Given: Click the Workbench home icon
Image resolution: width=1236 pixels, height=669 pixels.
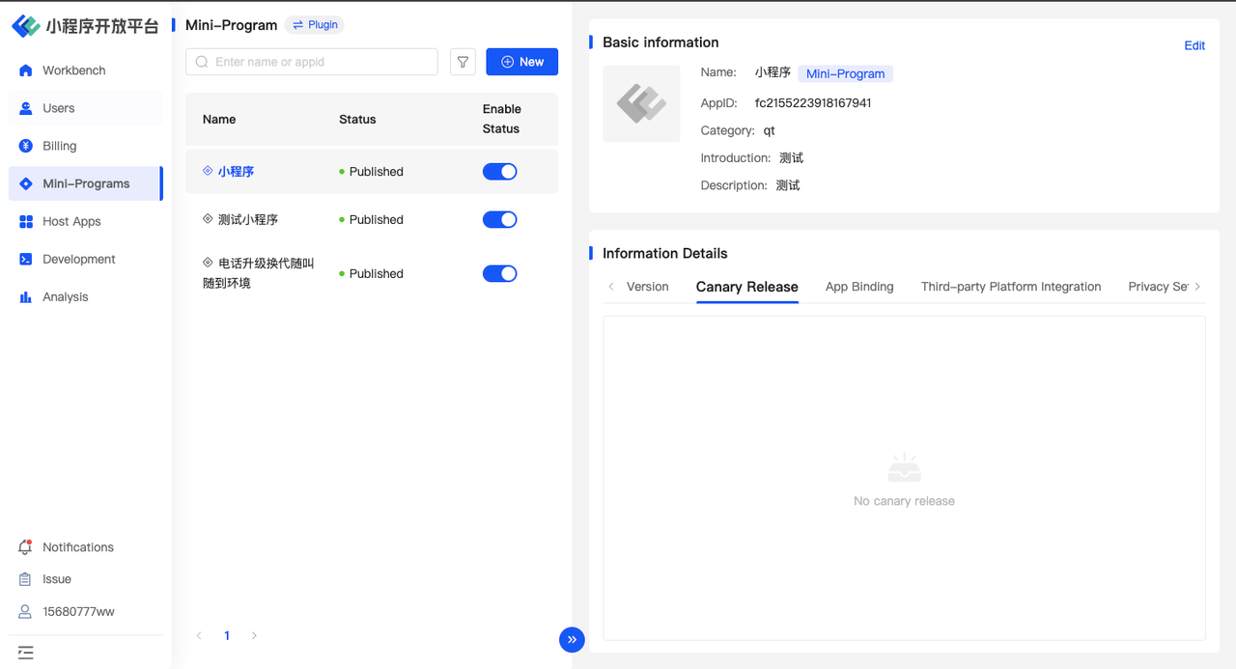Looking at the screenshot, I should click(25, 70).
